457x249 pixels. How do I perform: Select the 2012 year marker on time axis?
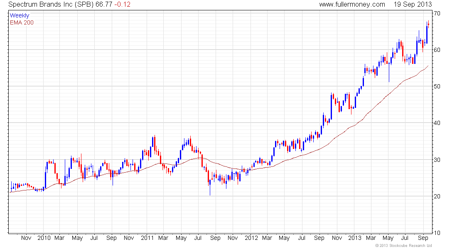click(x=251, y=238)
